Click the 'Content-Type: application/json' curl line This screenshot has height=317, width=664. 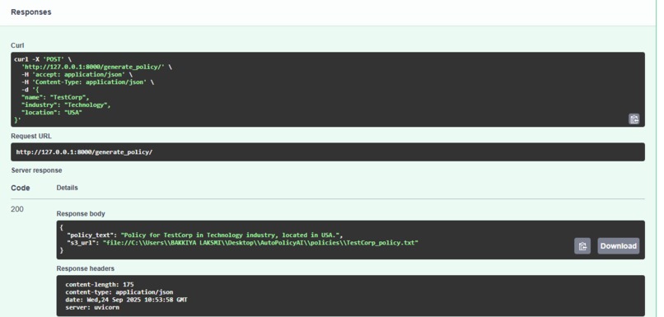tap(87, 82)
